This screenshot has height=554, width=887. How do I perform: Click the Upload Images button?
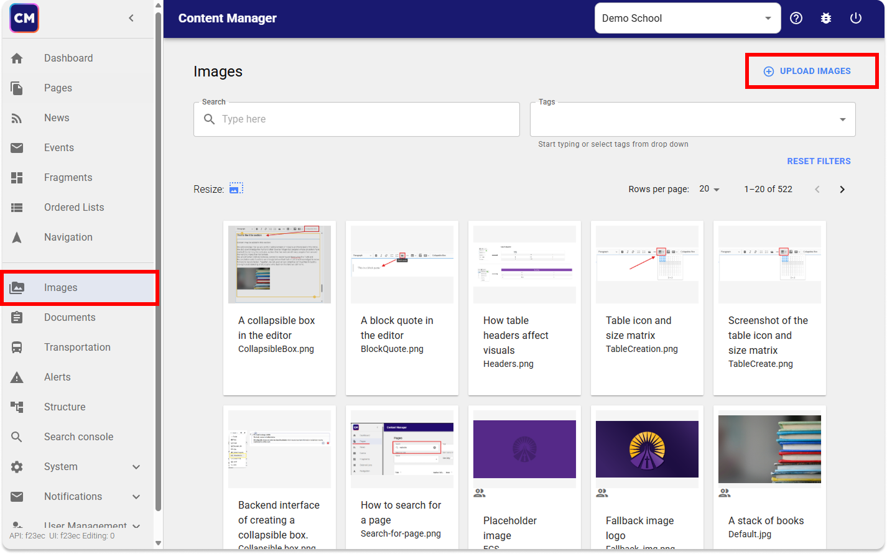tap(807, 71)
